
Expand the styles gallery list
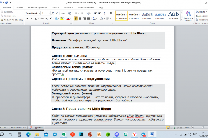pos(181,20)
